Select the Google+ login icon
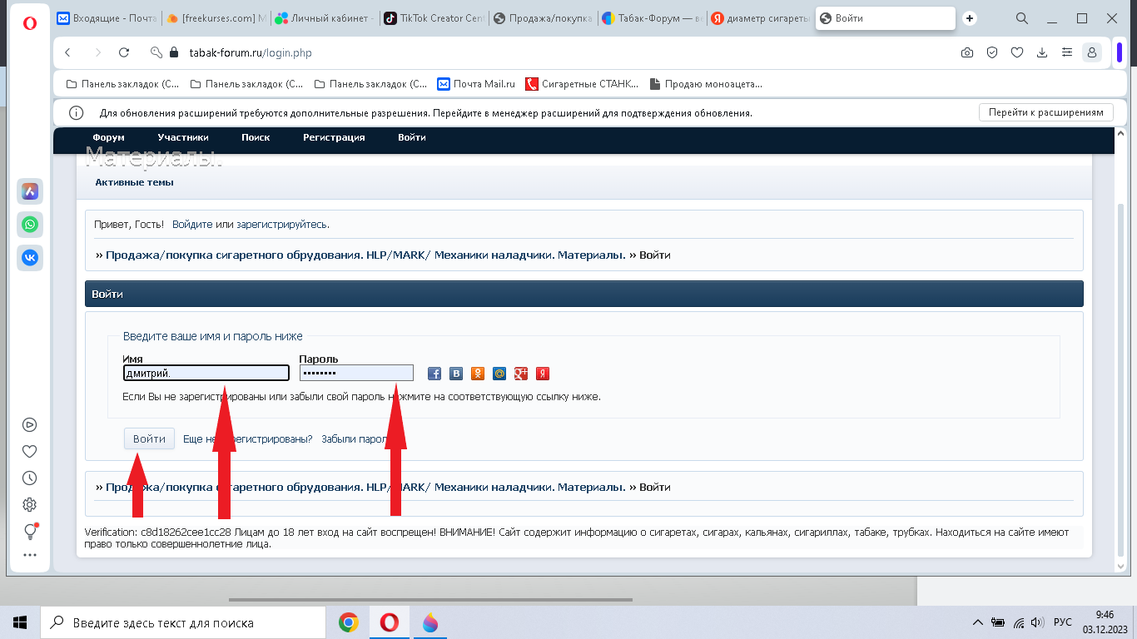 click(520, 373)
